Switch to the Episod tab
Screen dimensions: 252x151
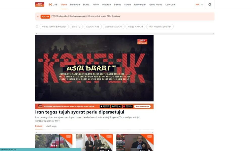39,126
